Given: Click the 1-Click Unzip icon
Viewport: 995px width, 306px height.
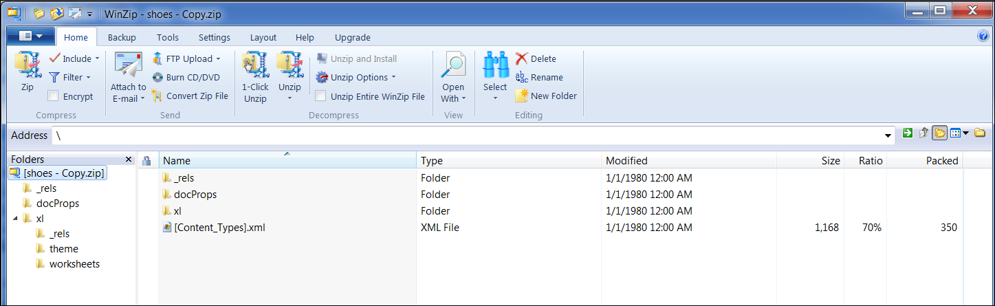Looking at the screenshot, I should [x=255, y=67].
